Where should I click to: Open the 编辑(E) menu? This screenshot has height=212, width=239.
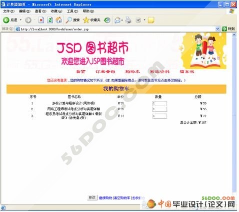click(x=24, y=11)
